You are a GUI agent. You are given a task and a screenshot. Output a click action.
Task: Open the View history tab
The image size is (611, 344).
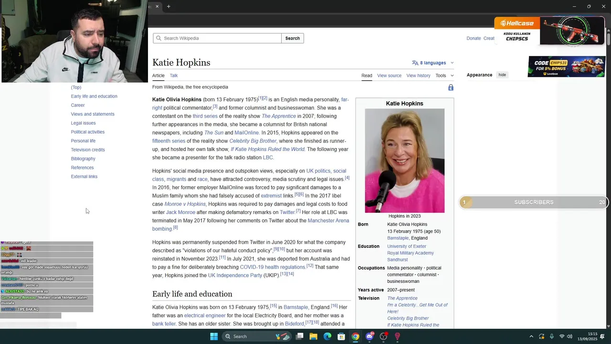418,75
